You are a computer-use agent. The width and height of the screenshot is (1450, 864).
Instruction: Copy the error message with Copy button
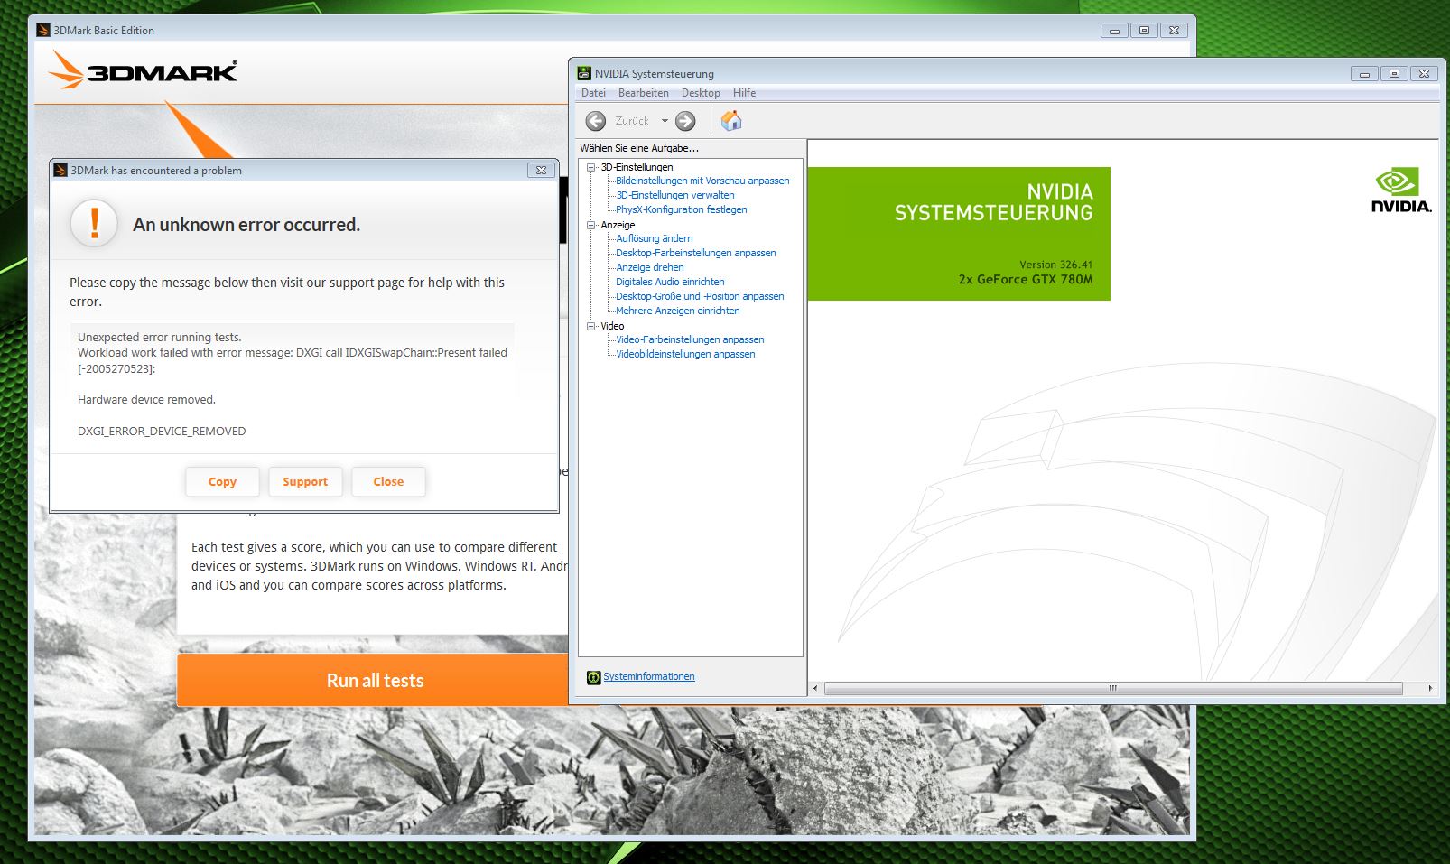coord(222,481)
